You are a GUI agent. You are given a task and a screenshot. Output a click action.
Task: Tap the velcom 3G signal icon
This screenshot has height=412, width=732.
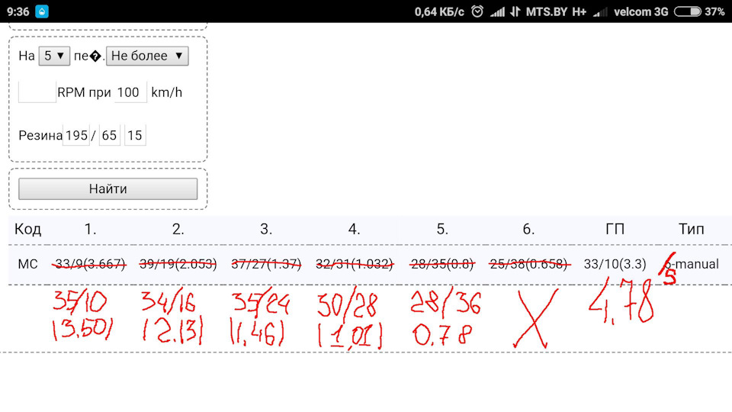(602, 11)
